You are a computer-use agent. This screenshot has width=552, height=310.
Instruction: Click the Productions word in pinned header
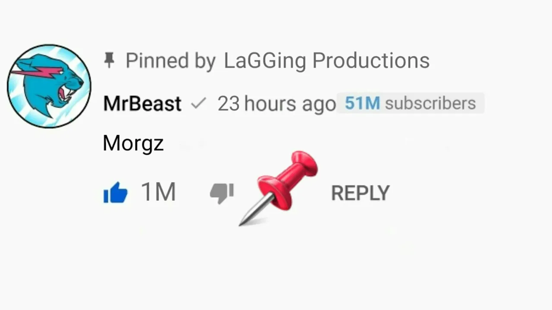pos(371,60)
